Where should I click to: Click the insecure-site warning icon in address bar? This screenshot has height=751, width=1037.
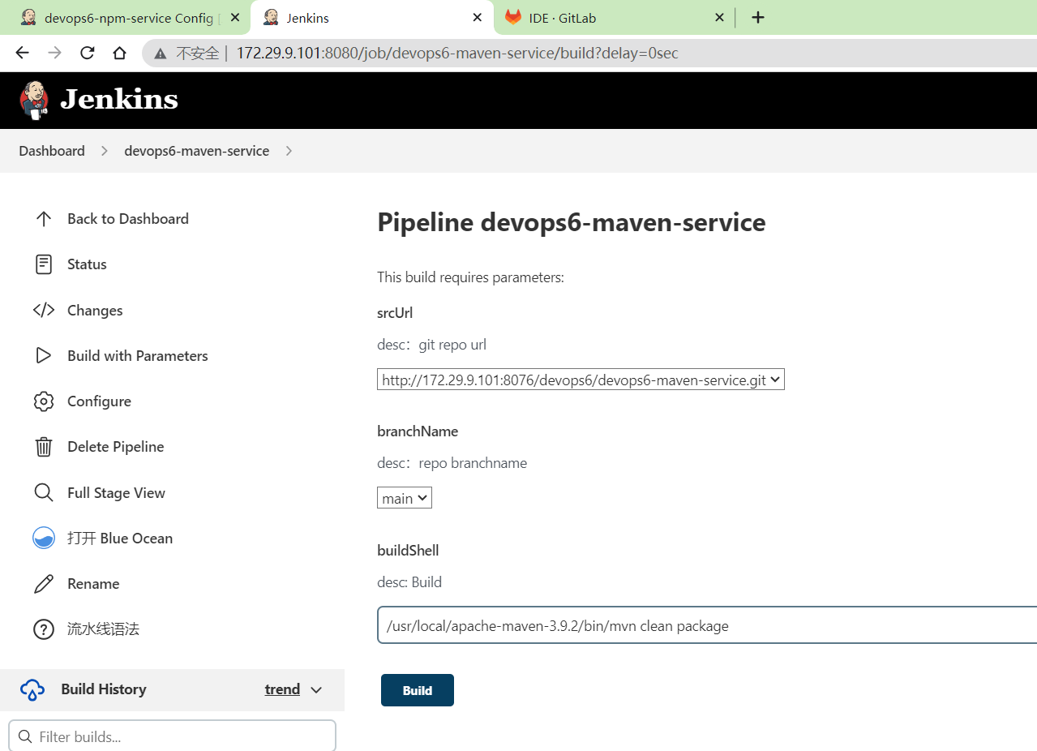161,54
